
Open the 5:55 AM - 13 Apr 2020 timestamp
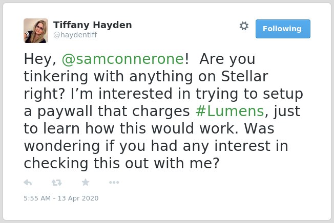point(61,198)
